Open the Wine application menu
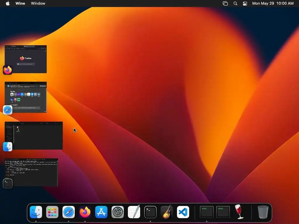This screenshot has height=224, width=299. pos(20,3)
